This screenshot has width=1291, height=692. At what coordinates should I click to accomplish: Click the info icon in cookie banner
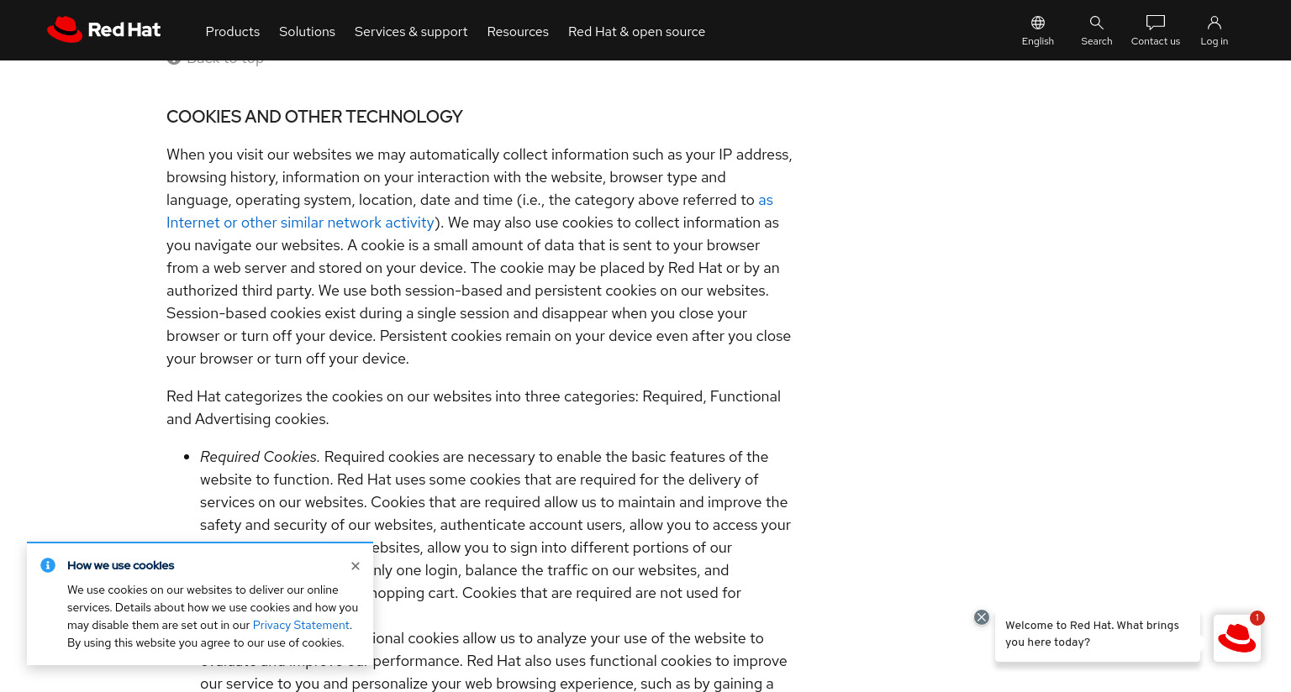click(x=48, y=565)
